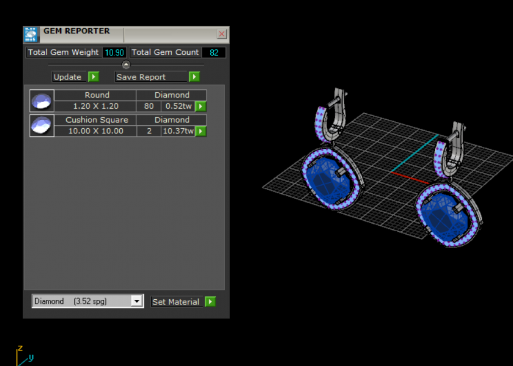Click the Gem Reporter panel icon
513x366 pixels.
pyautogui.click(x=31, y=34)
